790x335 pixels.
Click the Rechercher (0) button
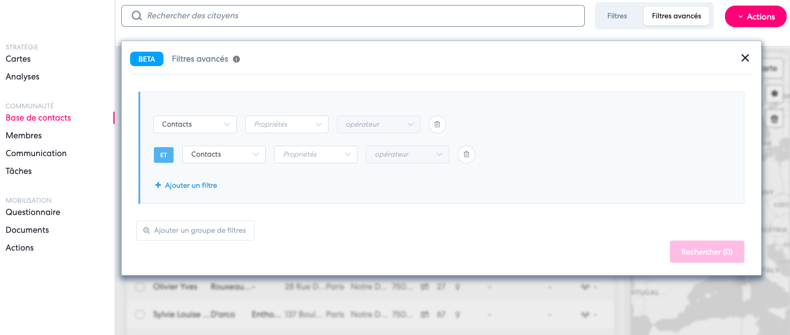point(707,252)
